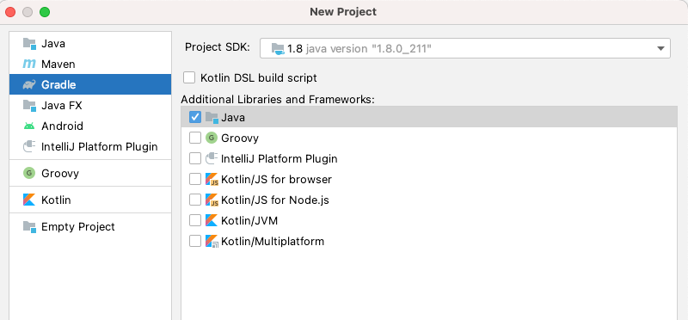Click the Java folder icon in frameworks list
The width and height of the screenshot is (688, 320).
pos(212,117)
